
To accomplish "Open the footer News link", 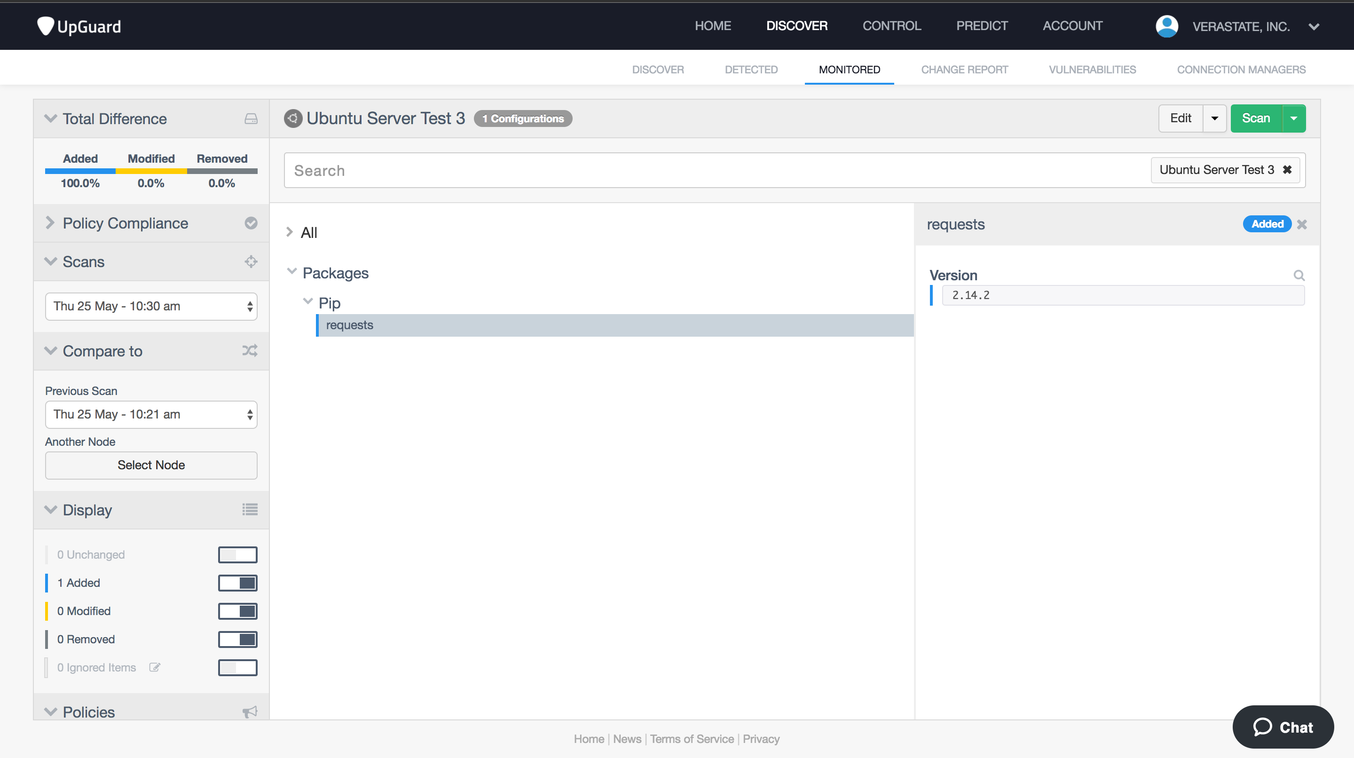I will point(627,739).
